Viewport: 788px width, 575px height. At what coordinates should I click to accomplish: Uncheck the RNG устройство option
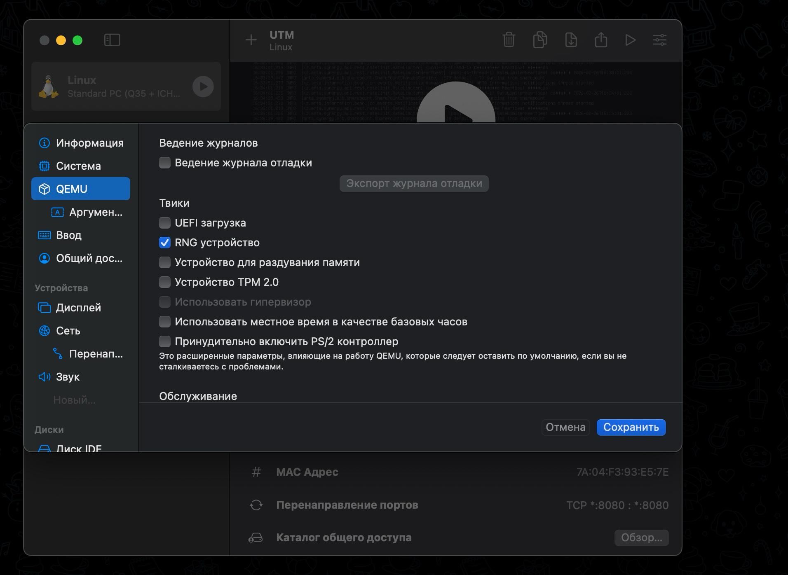(164, 243)
